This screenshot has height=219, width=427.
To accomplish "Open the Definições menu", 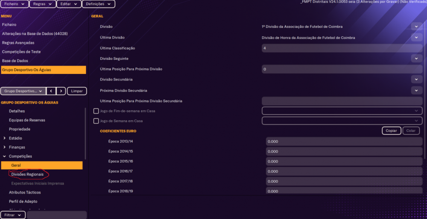I will (x=98, y=4).
